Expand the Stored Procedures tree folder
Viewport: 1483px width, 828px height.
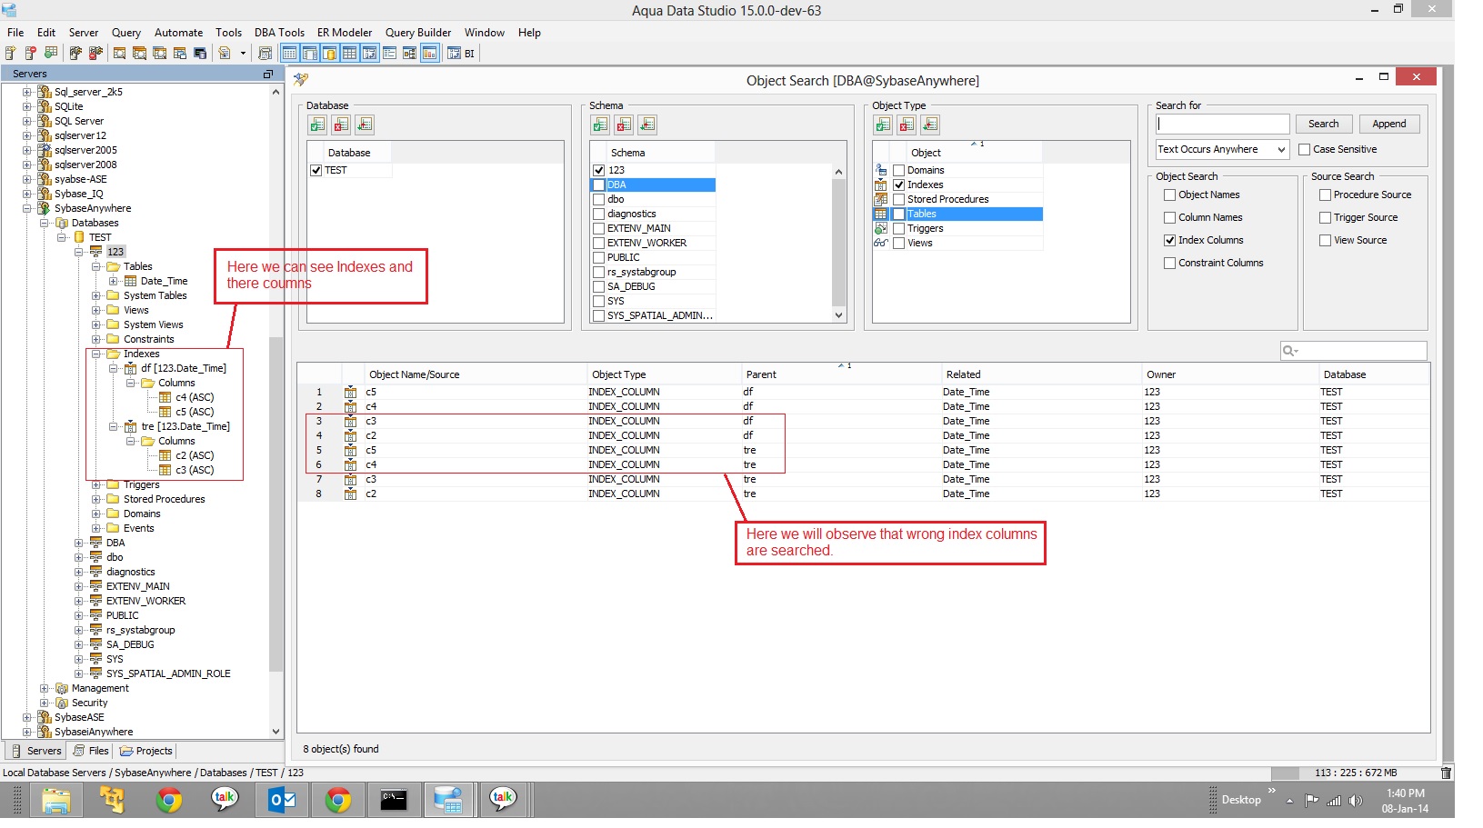(x=96, y=499)
